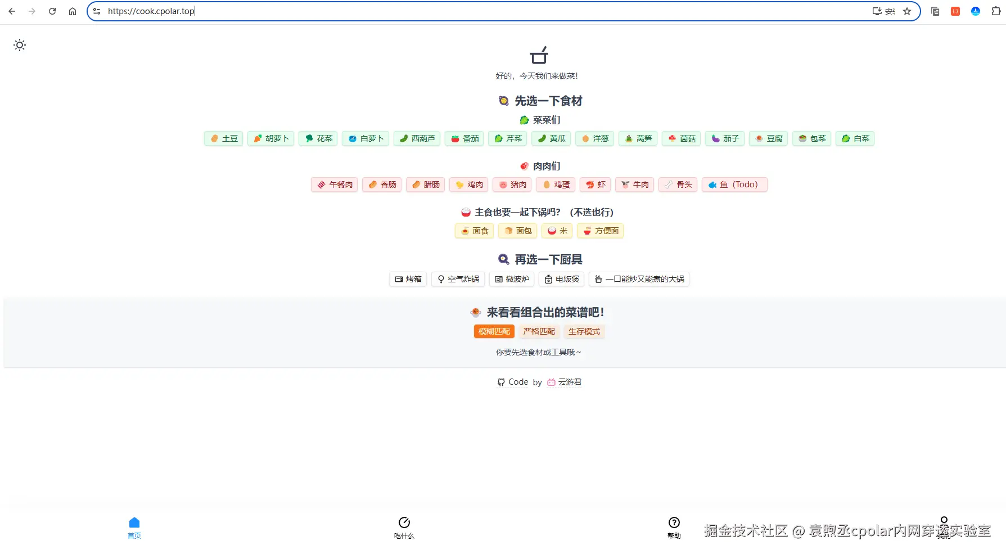Reload the page with the refresh icon

pyautogui.click(x=52, y=11)
